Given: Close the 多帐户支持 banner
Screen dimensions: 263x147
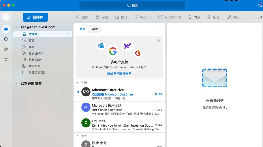Looking at the screenshot, I should pyautogui.click(x=158, y=41).
